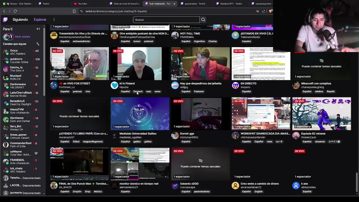Open CommanderRoot channel in sidebar
359x202 pixels.
(x=22, y=145)
